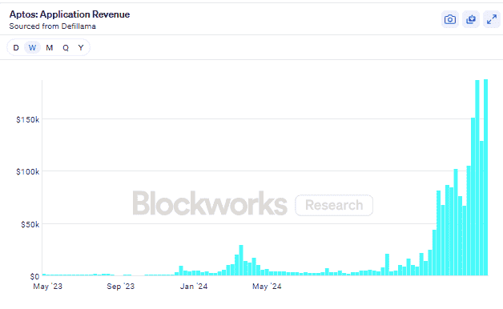
Task: Click the May '24 x-axis label
Action: (x=267, y=287)
